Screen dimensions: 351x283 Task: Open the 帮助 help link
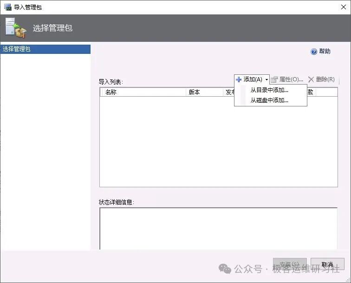coord(325,51)
